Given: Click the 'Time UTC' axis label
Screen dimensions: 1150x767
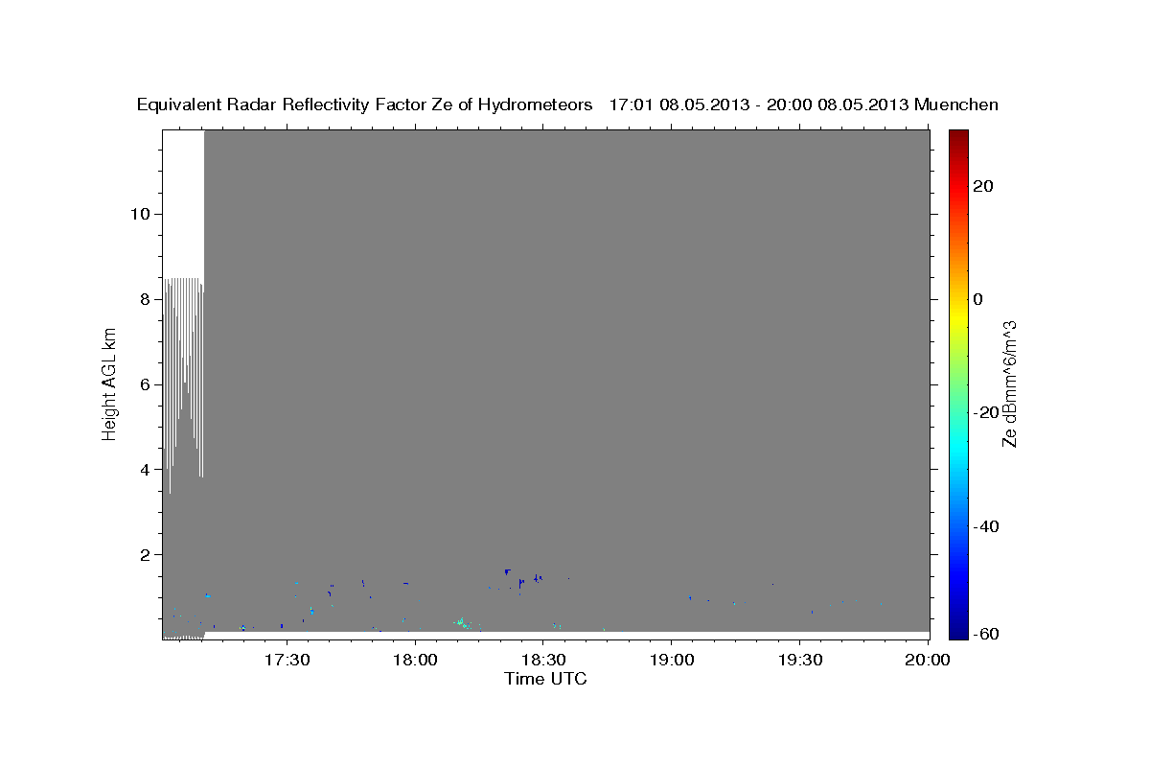Looking at the screenshot, I should click(545, 679).
